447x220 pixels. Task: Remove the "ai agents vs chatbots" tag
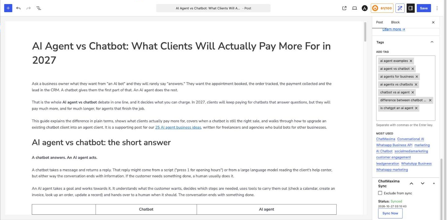pyautogui.click(x=416, y=84)
